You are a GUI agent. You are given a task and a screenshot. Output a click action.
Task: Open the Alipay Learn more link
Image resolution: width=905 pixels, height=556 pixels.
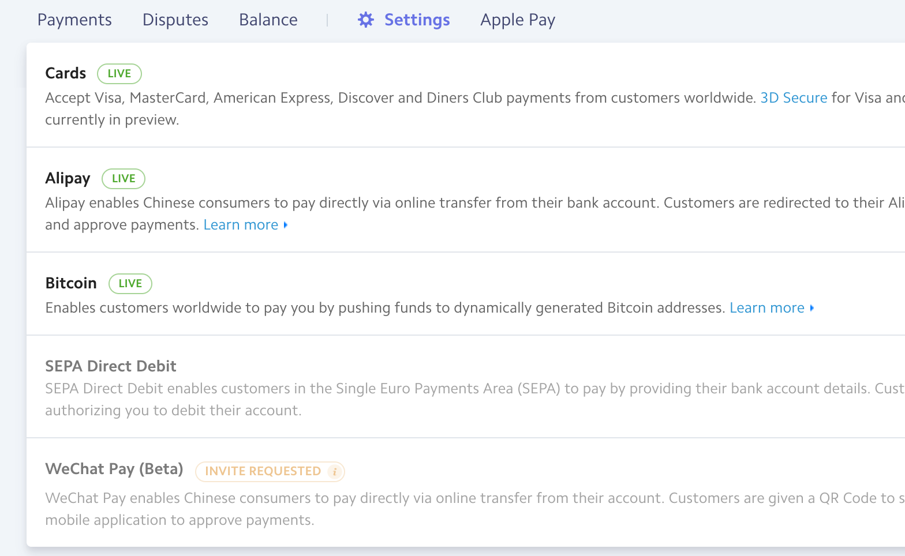point(241,225)
